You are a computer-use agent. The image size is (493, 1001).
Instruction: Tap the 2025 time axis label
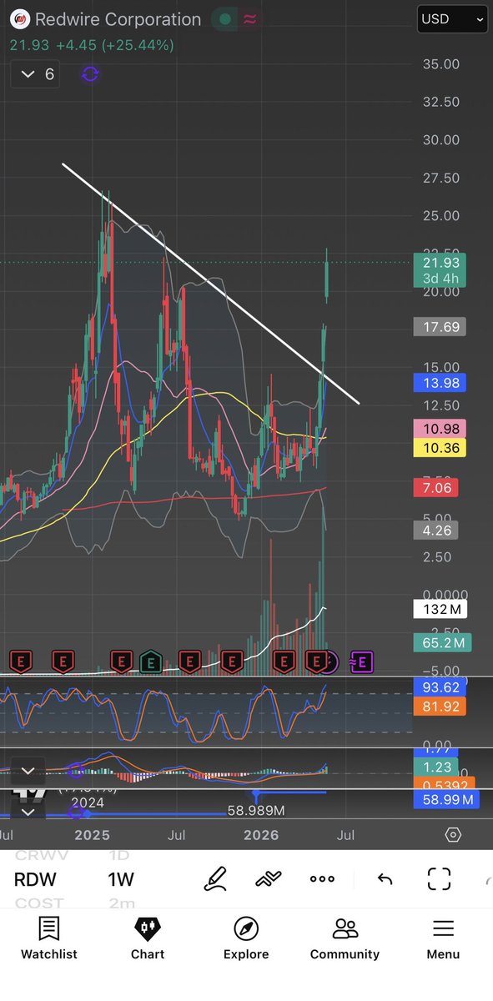pos(93,835)
